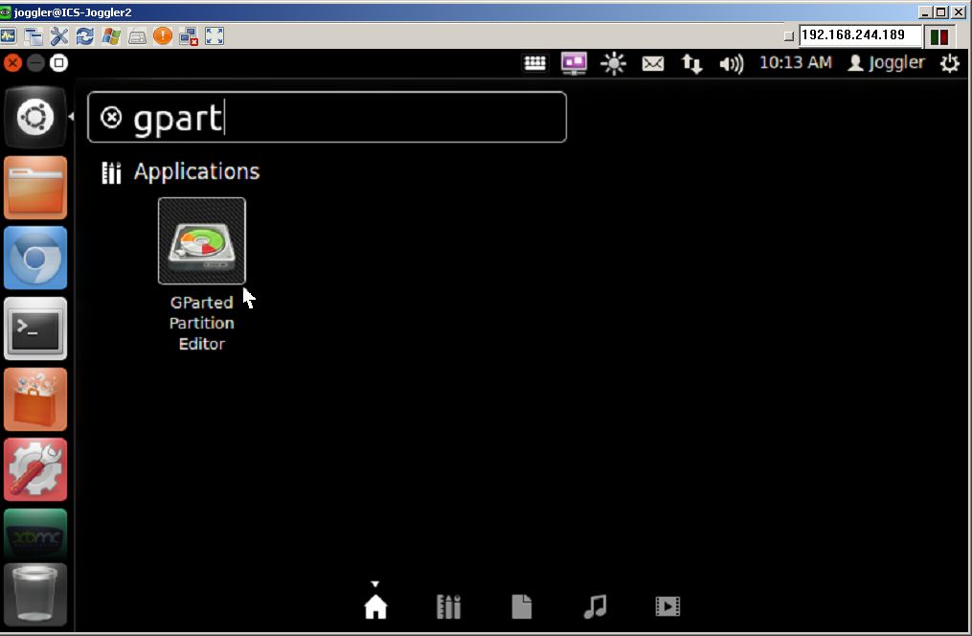This screenshot has height=636, width=972.
Task: Open the network connections indicator
Action: [x=691, y=64]
